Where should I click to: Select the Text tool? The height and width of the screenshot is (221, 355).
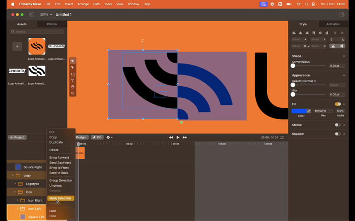(x=73, y=80)
